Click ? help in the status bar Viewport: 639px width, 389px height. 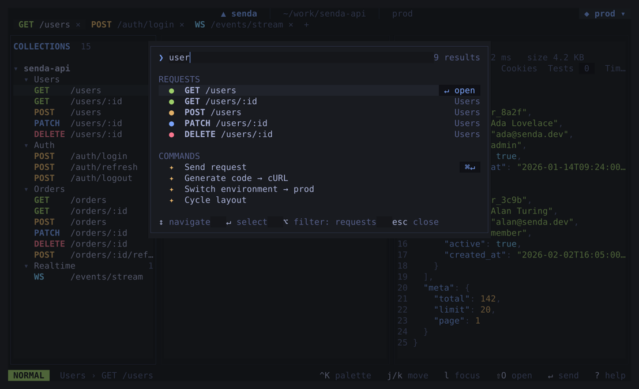pyautogui.click(x=610, y=376)
